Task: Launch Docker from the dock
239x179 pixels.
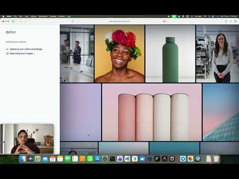Action: pos(142,159)
